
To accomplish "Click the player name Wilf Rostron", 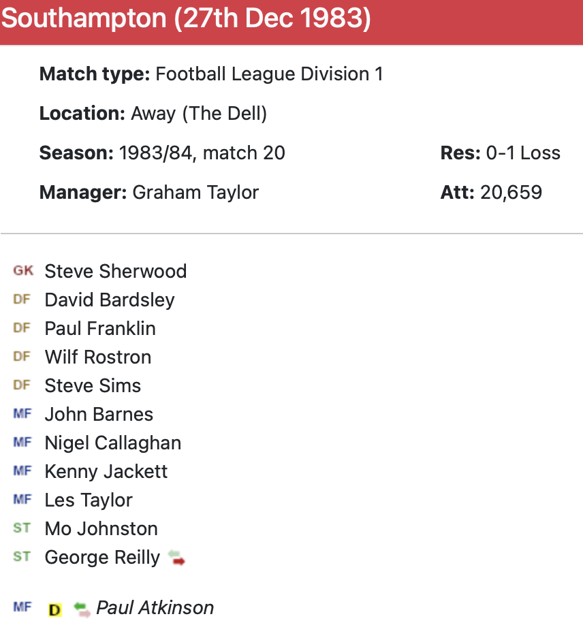I will [x=97, y=357].
